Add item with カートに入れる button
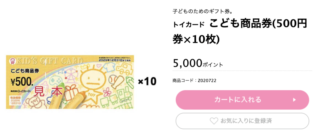The height and width of the screenshot is (132, 315). pyautogui.click(x=242, y=100)
